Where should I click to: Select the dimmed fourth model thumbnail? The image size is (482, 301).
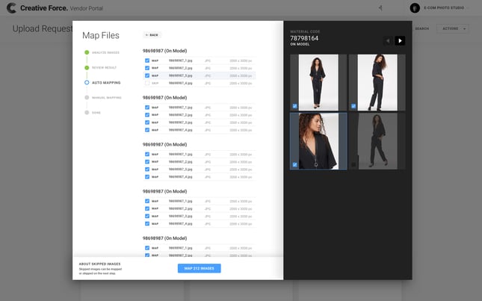[377, 141]
